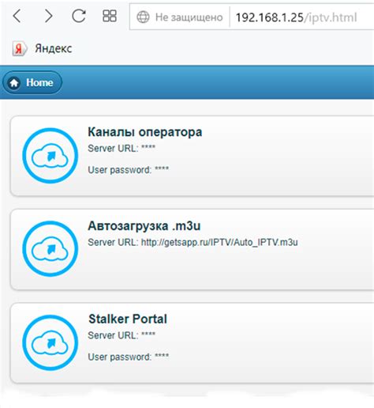Viewport: 374px width, 408px height.
Task: Click the cloud icon for Автозагрузка .m3u
Action: tap(50, 248)
